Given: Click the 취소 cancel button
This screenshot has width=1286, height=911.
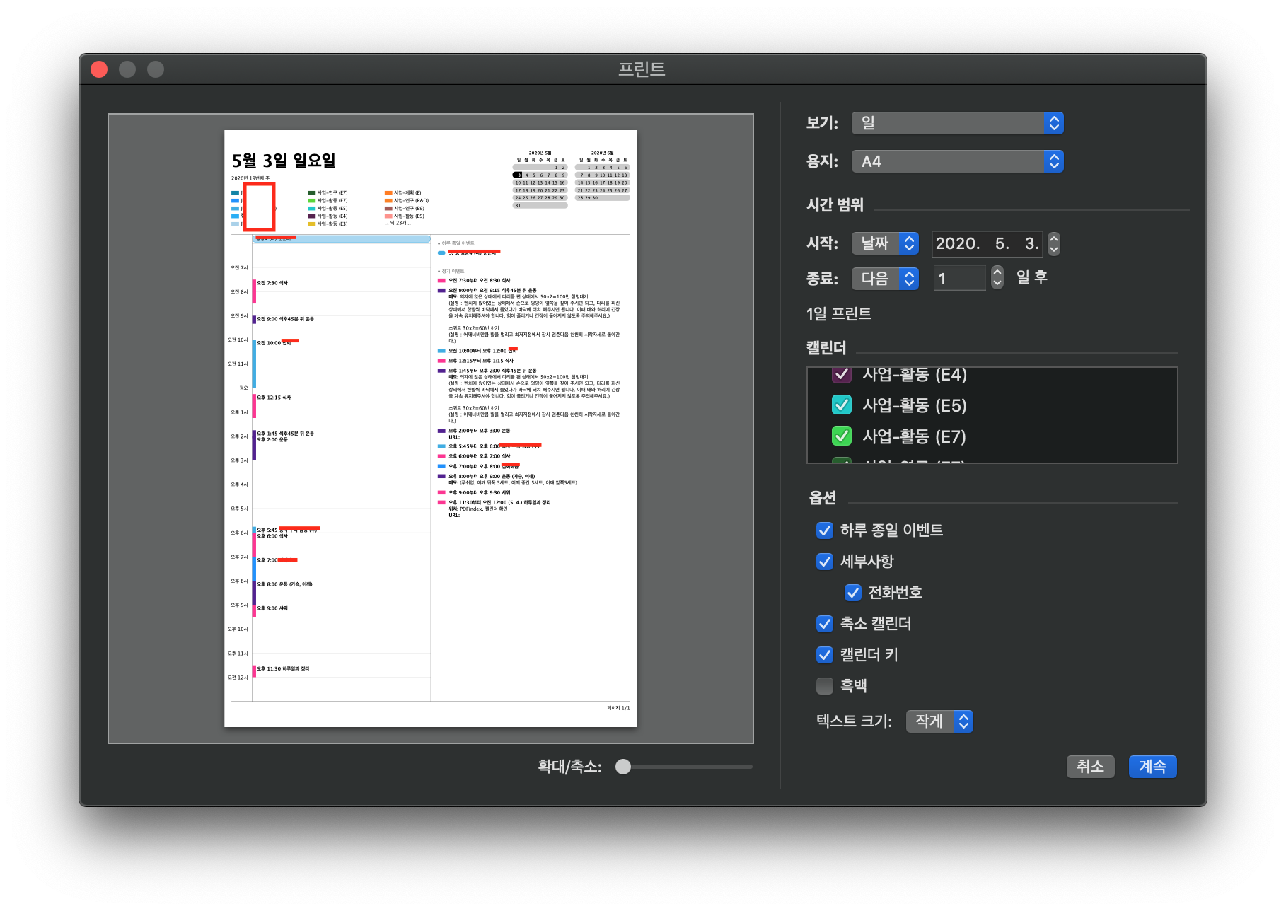Looking at the screenshot, I should (1090, 766).
